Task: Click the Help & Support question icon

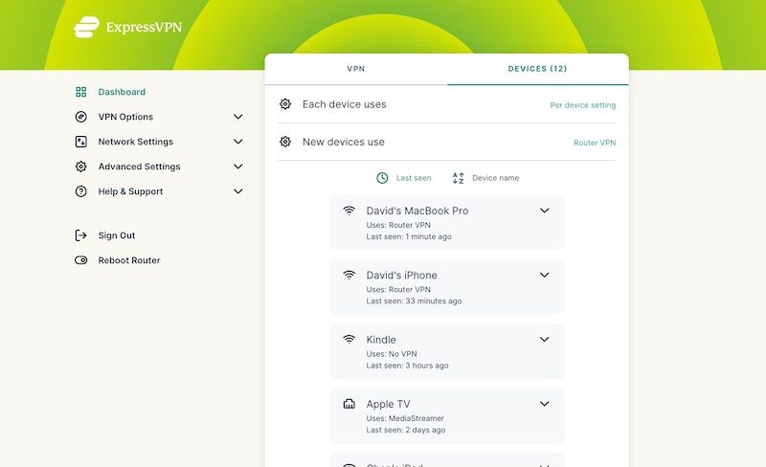Action: [81, 191]
